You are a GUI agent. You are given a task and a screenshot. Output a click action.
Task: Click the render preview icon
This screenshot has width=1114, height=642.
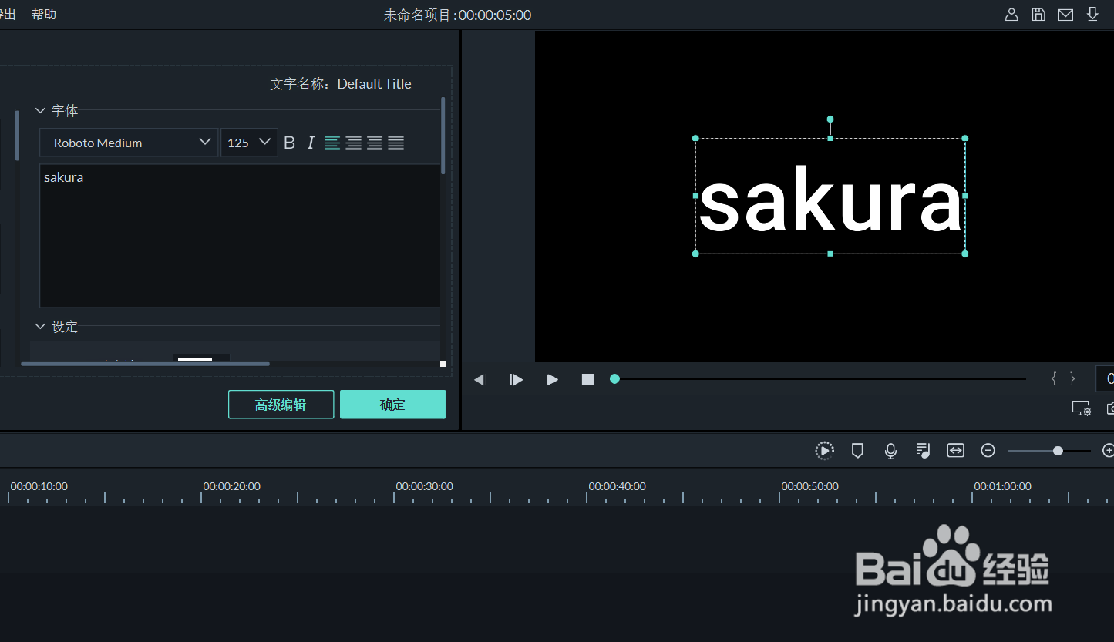[x=824, y=451]
